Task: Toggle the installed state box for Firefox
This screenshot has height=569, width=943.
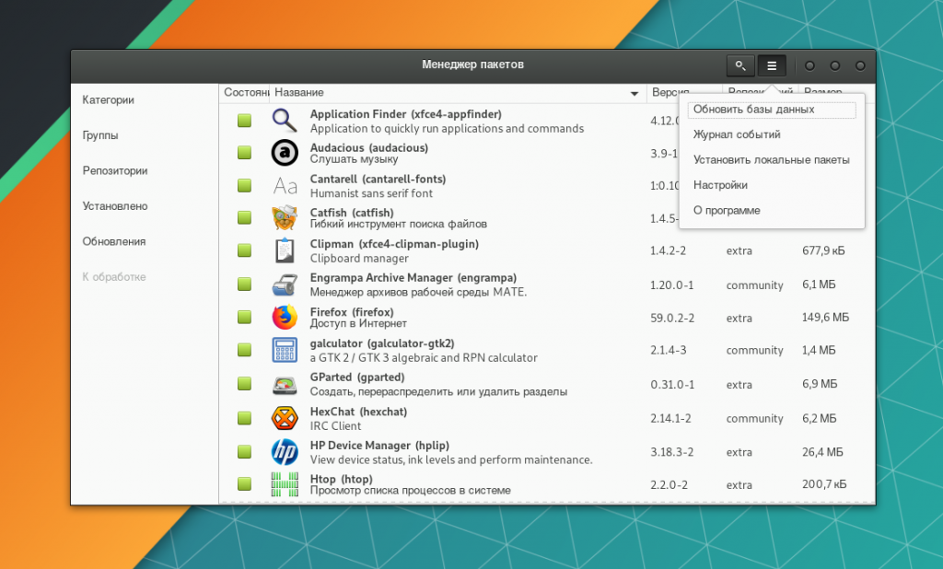Action: pyautogui.click(x=244, y=318)
